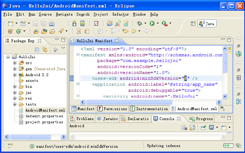The image size is (245, 153).
Task: Click the Open Console icon
Action: pyautogui.click(x=224, y=127)
